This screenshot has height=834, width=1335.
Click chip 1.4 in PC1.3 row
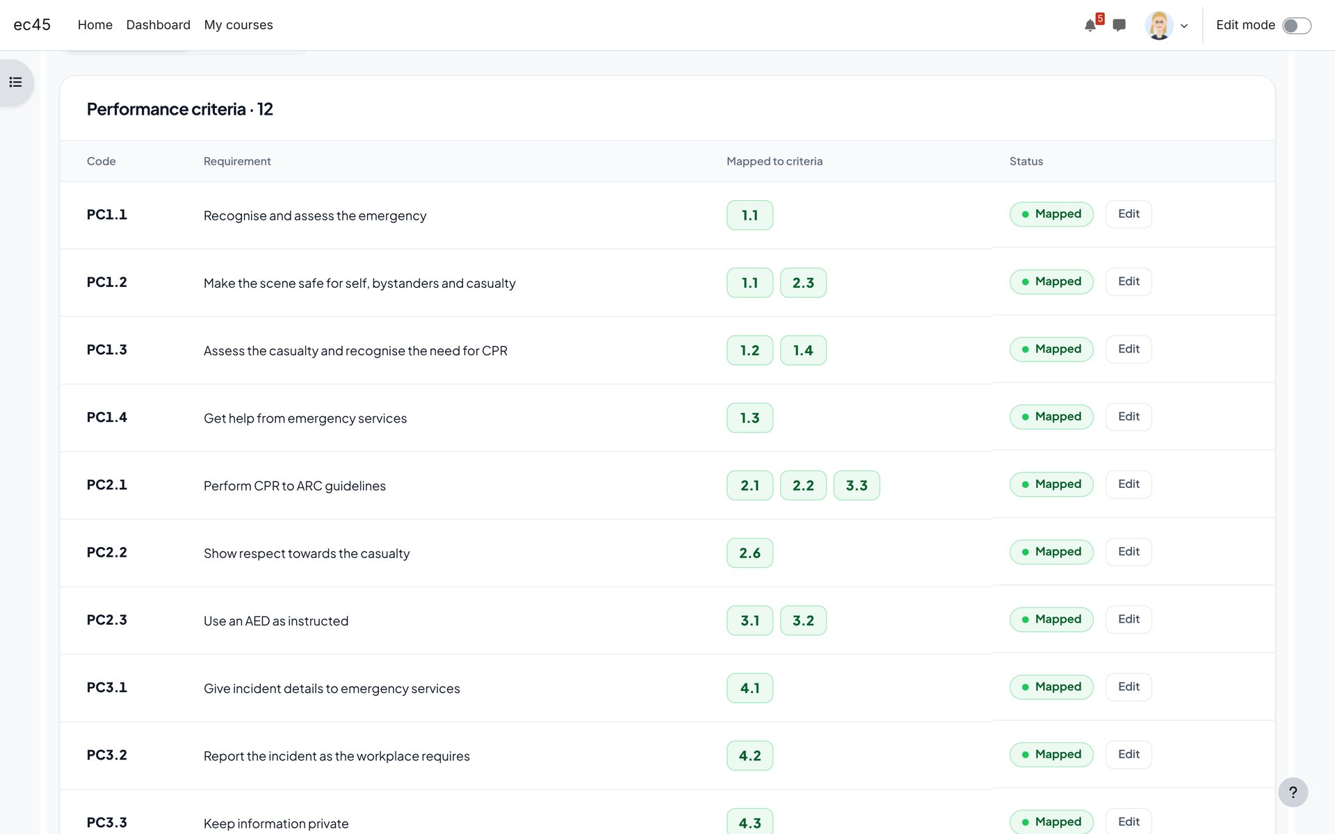(803, 350)
